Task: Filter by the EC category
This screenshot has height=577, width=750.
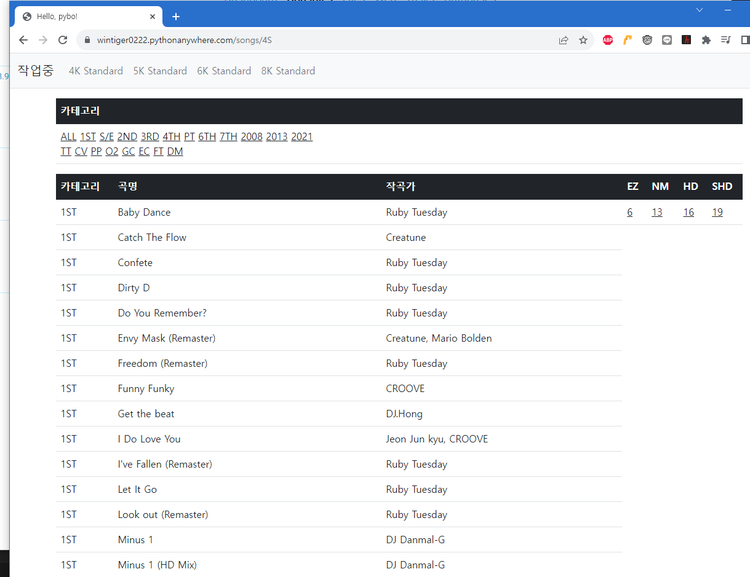Action: [145, 151]
